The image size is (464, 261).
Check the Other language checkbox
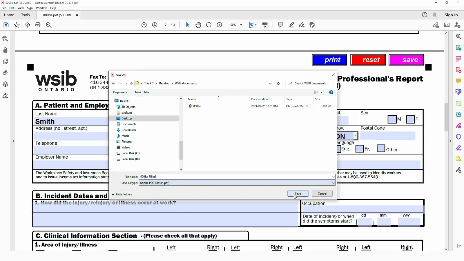[381, 148]
